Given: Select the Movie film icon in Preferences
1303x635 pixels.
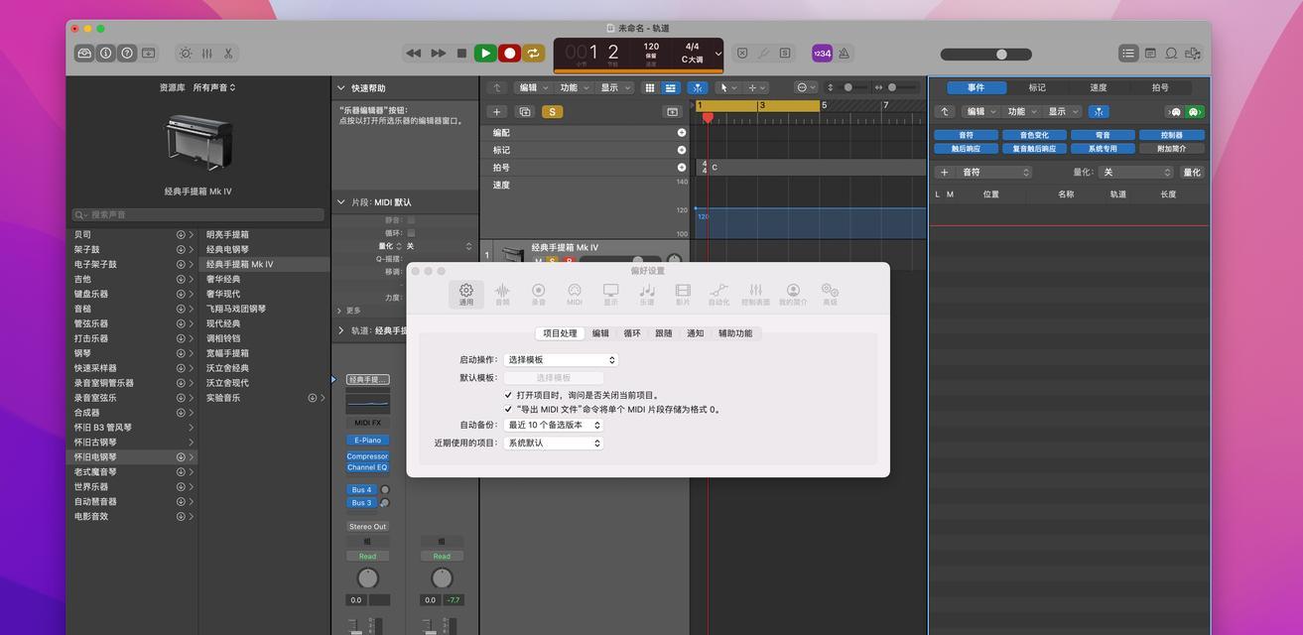Looking at the screenshot, I should (683, 294).
